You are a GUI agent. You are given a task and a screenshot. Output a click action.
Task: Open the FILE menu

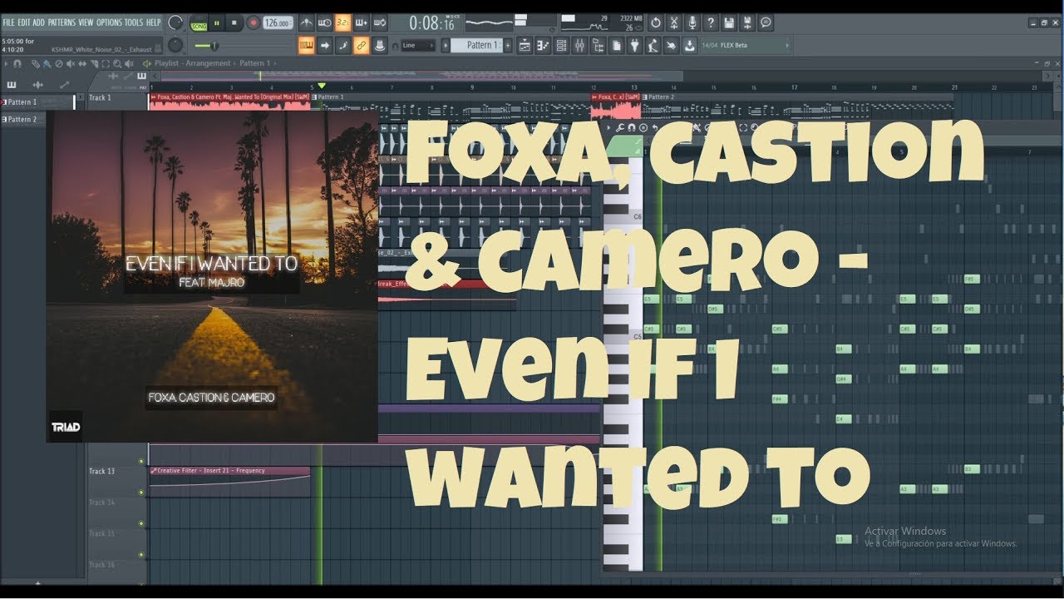point(8,22)
